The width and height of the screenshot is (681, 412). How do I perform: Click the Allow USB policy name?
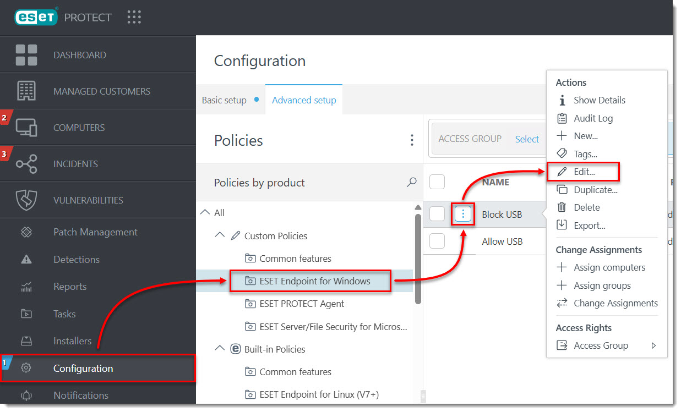pos(502,241)
